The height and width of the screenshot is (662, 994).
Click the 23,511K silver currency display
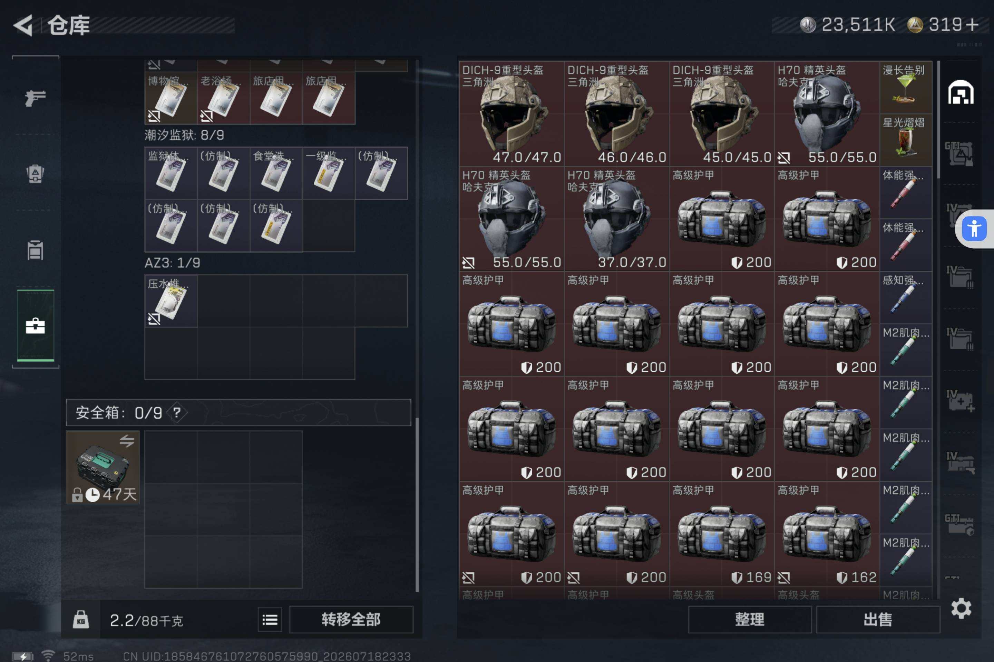847,24
